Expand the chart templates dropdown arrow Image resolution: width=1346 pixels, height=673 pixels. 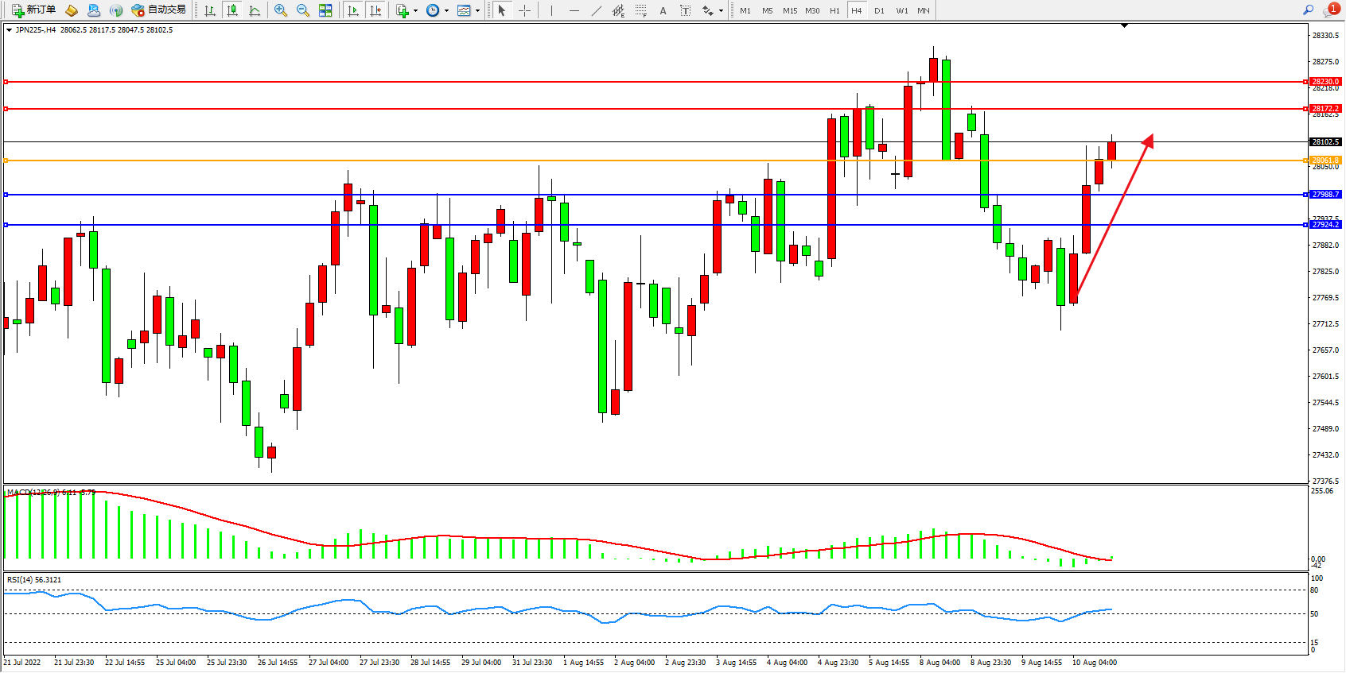(x=477, y=10)
